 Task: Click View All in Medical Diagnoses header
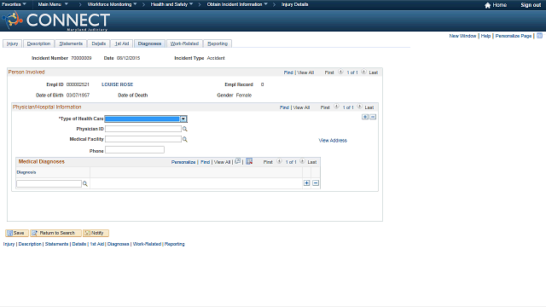tap(222, 162)
